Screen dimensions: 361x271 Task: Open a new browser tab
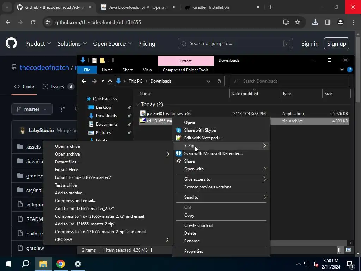click(271, 7)
